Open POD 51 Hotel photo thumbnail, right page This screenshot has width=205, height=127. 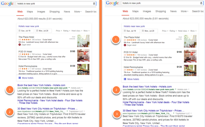coord(190,56)
